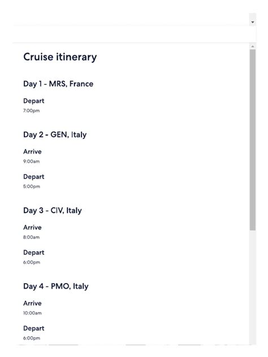Image resolution: width=268 pixels, height=357 pixels.
Task: Click the empty scrollbar track below thumb
Action: (x=253, y=287)
